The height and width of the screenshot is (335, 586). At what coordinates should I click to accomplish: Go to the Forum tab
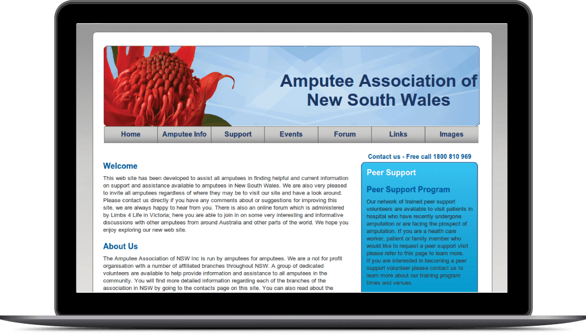click(x=345, y=134)
